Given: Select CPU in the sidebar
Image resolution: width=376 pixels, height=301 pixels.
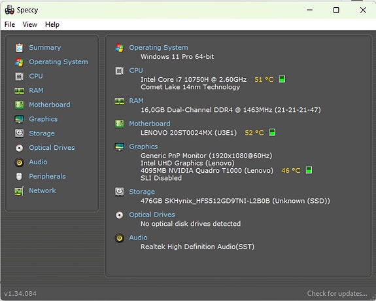Looking at the screenshot, I should point(36,77).
